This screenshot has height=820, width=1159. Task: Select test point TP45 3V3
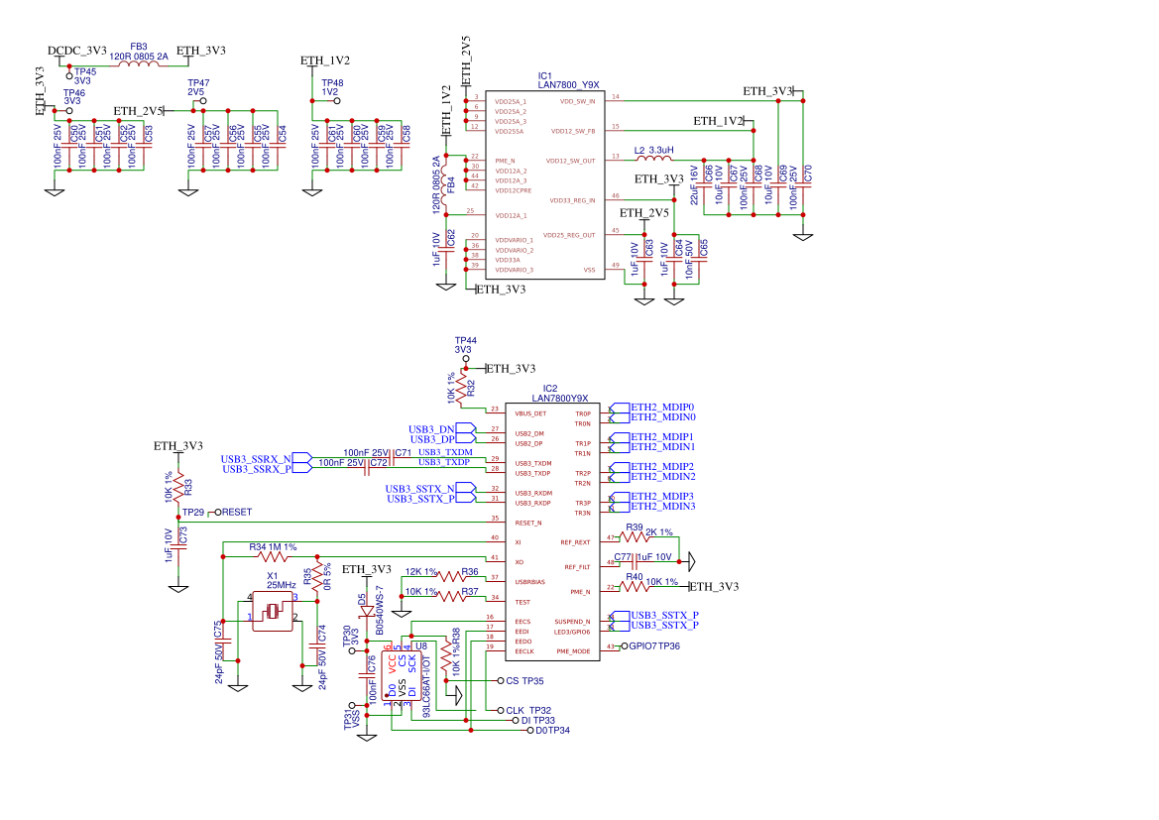point(69,75)
